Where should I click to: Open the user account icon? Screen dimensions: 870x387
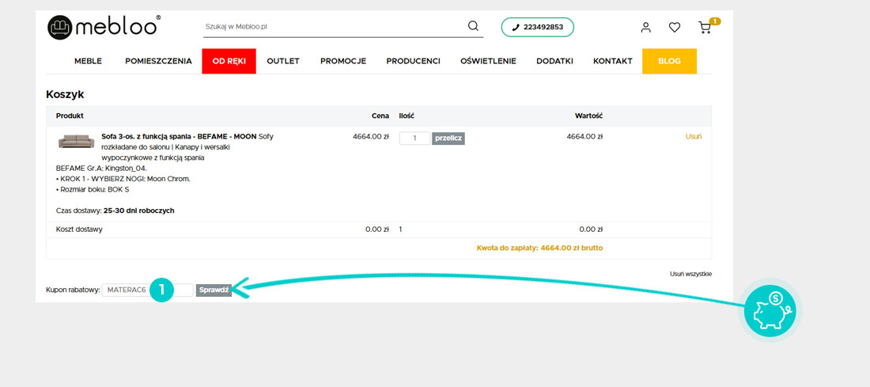point(645,27)
